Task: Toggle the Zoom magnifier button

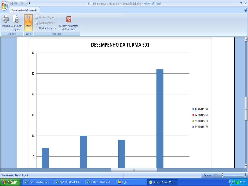Action: pyautogui.click(x=28, y=23)
